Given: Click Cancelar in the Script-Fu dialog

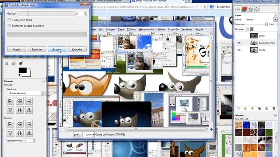Looking at the screenshot, I should pos(77,49).
